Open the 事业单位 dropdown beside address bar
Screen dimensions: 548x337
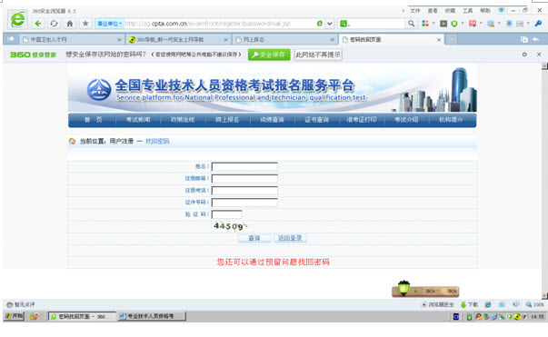[x=109, y=24]
